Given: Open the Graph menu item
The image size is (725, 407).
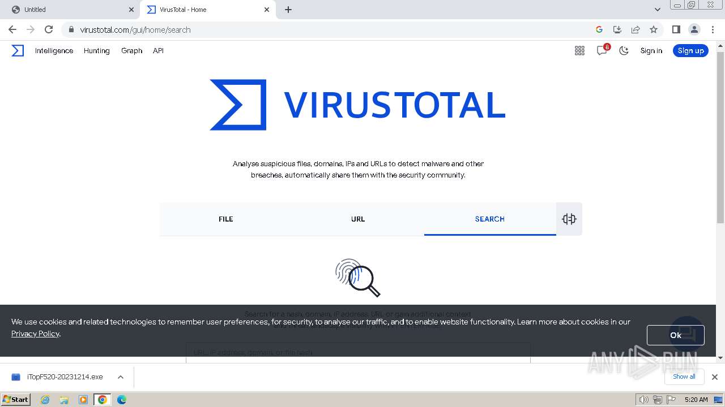Looking at the screenshot, I should pos(131,51).
